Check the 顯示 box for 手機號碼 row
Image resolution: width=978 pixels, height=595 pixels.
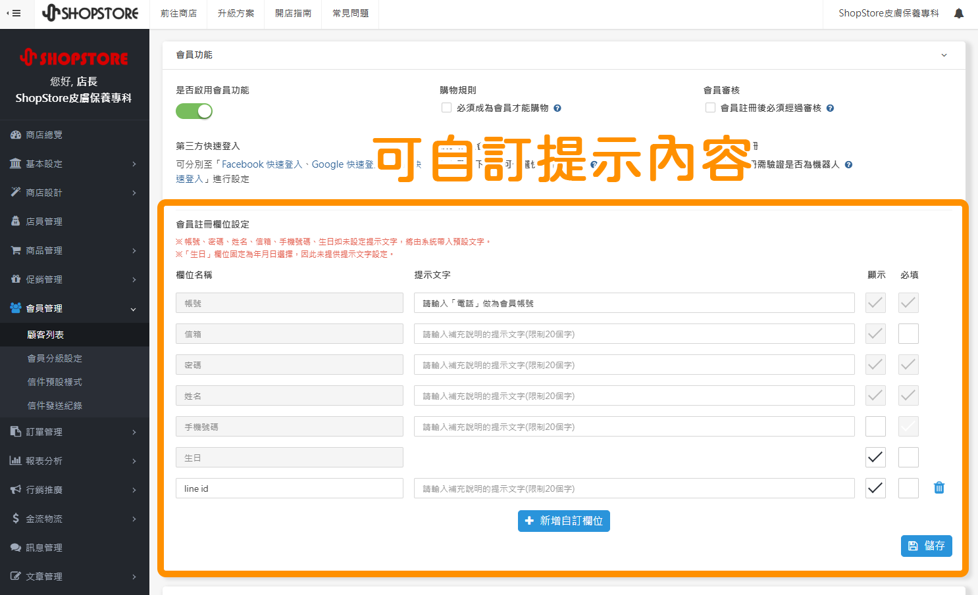875,427
